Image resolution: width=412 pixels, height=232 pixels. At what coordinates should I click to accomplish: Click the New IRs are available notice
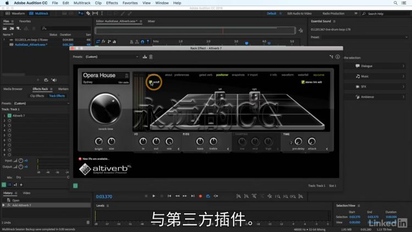click(x=94, y=159)
